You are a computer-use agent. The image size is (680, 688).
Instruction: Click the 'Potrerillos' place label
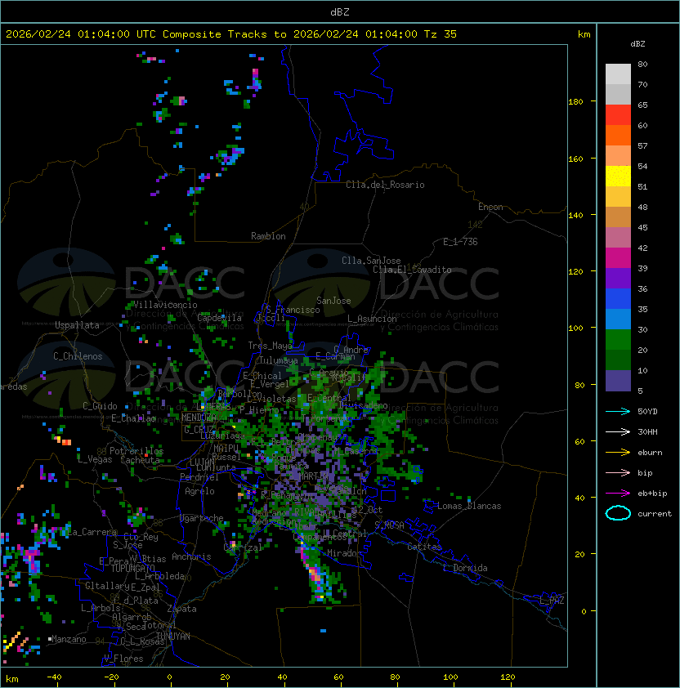(x=136, y=451)
